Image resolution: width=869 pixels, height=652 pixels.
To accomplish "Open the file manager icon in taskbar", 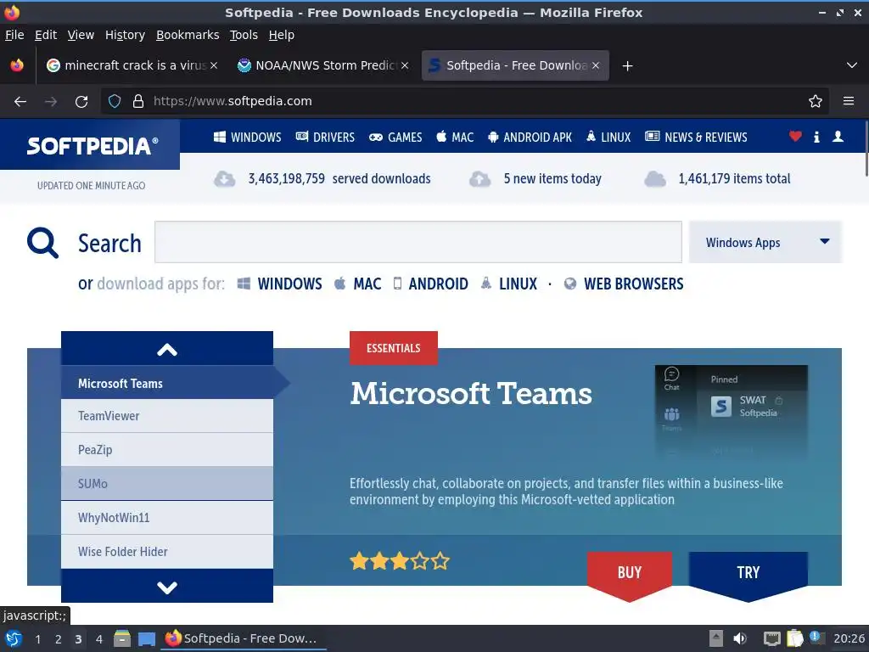I will pos(122,638).
